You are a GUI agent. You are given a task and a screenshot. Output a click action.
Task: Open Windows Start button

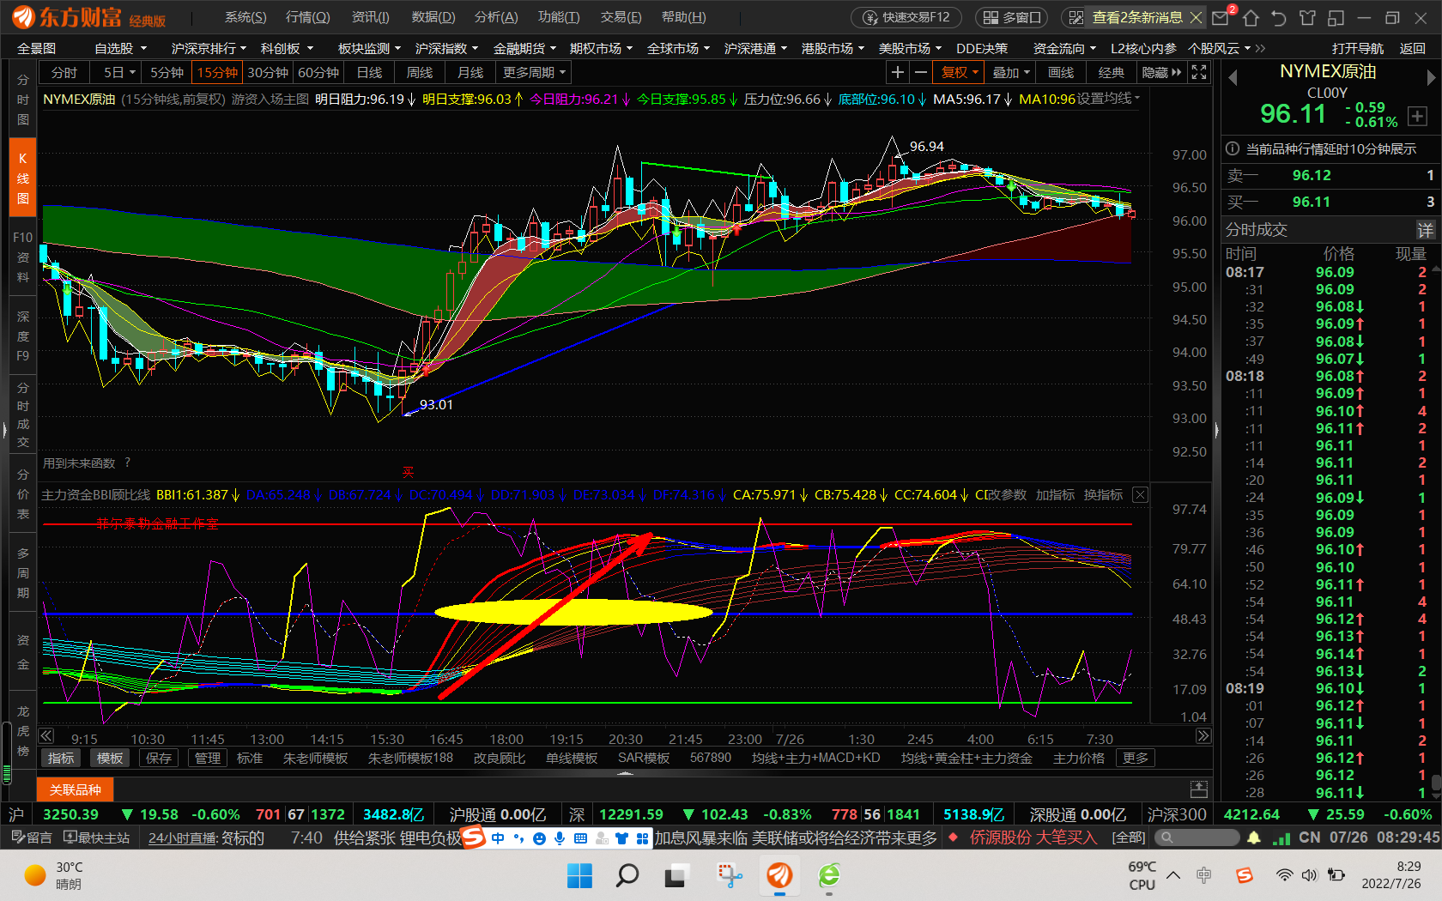[579, 875]
